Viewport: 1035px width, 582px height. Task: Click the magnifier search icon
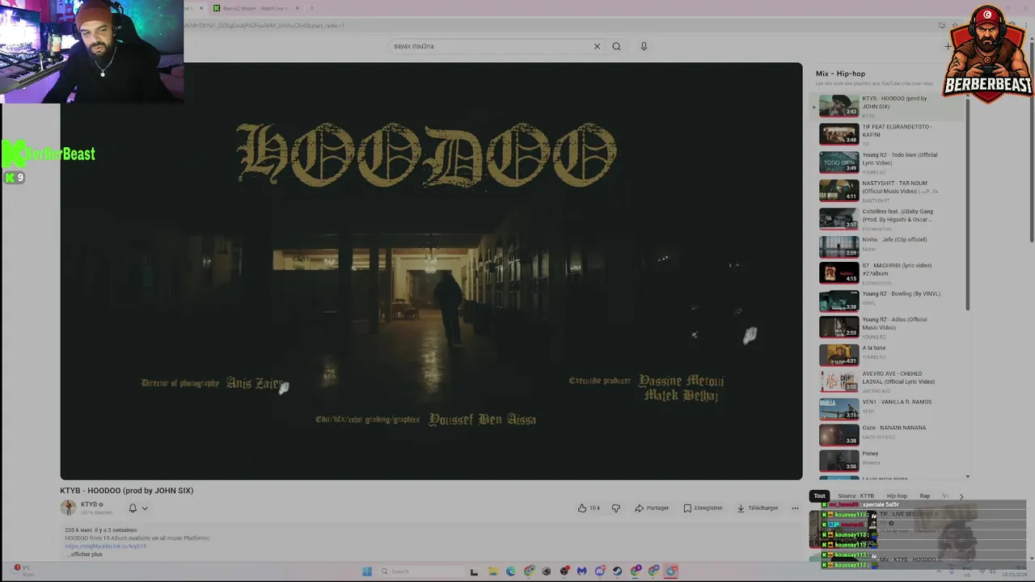(x=616, y=46)
